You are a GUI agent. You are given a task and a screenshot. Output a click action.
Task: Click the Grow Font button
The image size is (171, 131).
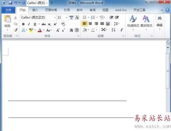[x=58, y=30]
